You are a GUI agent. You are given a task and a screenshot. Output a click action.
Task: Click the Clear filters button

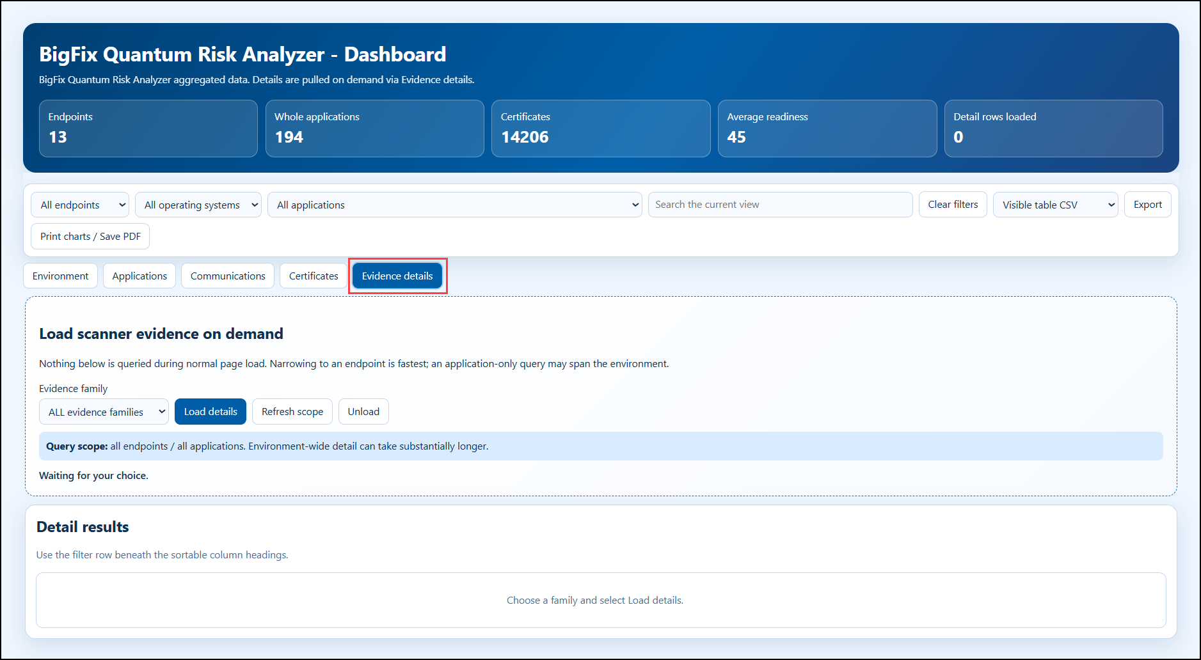pos(953,205)
